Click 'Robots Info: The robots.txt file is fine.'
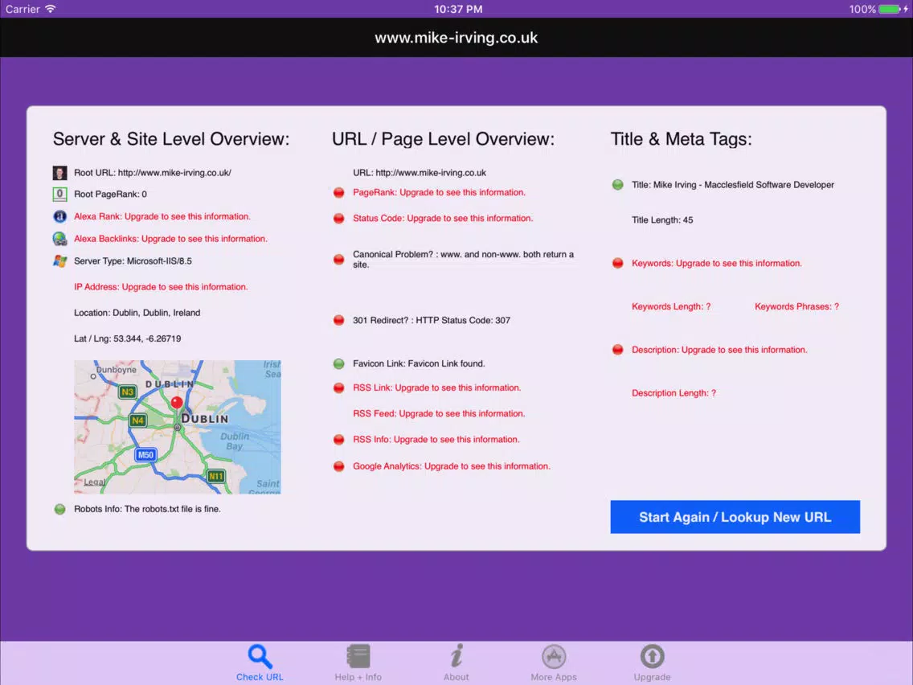 coord(147,508)
